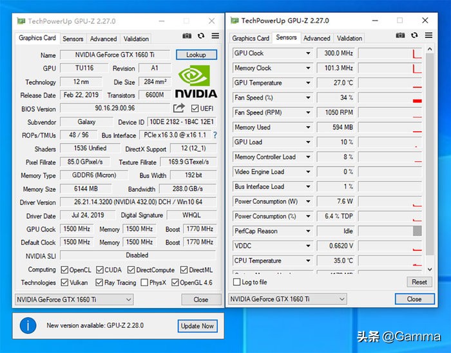Open the Fan Speed (%) sensor dropdown

pos(308,98)
